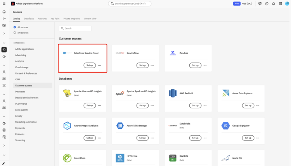The image size is (291, 166).
Task: Expand the collapsed section arrow below workflows icon
Action: click(4, 34)
